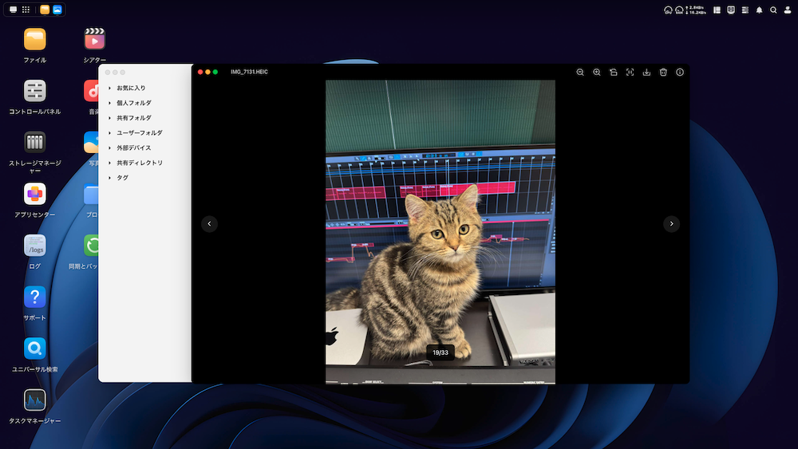The width and height of the screenshot is (798, 449).
Task: Select ユーザーフォルダ in the sidebar
Action: 139,133
